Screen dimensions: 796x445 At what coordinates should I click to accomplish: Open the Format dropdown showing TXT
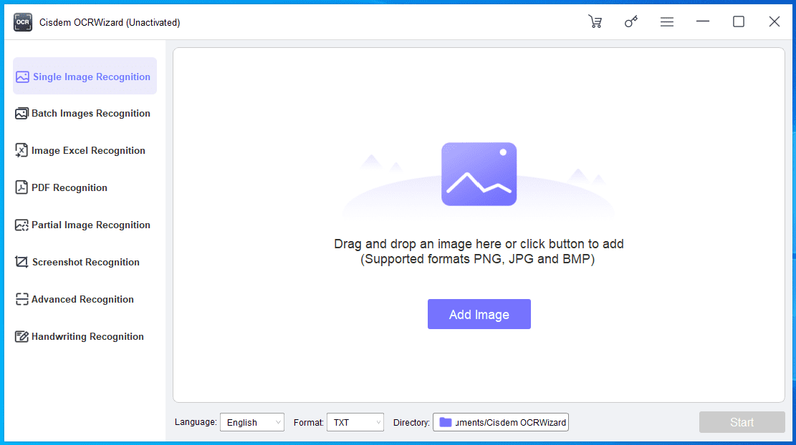pos(355,422)
